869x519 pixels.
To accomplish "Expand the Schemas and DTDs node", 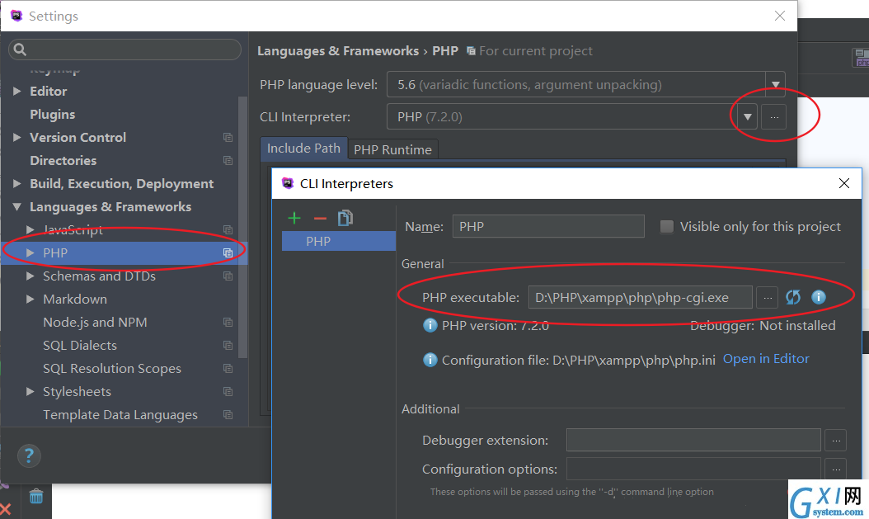I will [x=31, y=276].
